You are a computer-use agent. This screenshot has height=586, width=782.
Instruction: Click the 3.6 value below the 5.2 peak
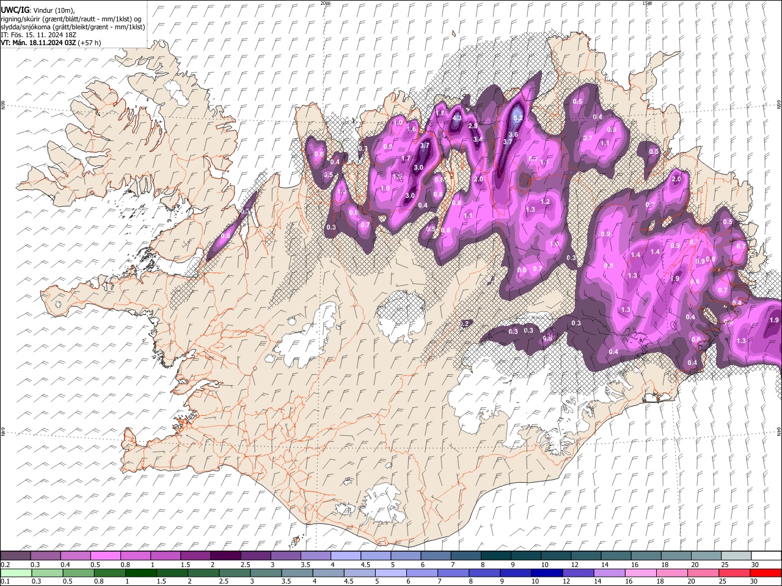[513, 135]
